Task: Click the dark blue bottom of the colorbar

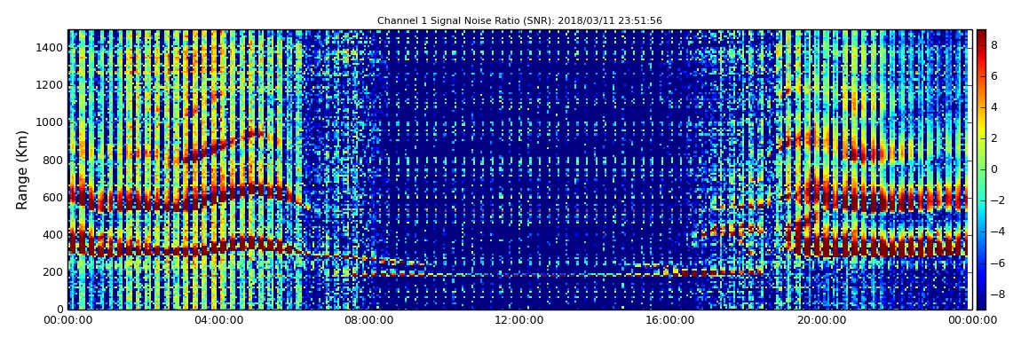Action: coord(981,304)
